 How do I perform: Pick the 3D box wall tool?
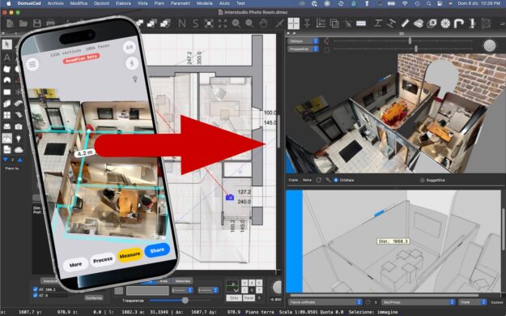pyautogui.click(x=6, y=104)
